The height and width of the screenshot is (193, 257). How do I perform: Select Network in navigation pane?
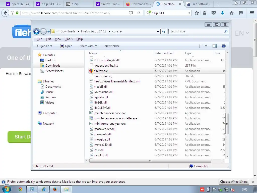pyautogui.click(x=48, y=123)
